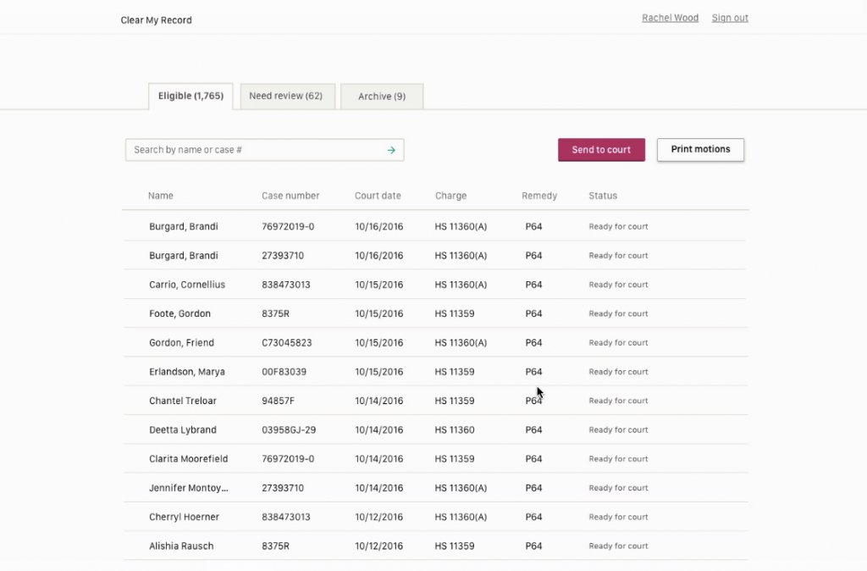867x571 pixels.
Task: Open the Rachel Wood profile link
Action: tap(670, 18)
